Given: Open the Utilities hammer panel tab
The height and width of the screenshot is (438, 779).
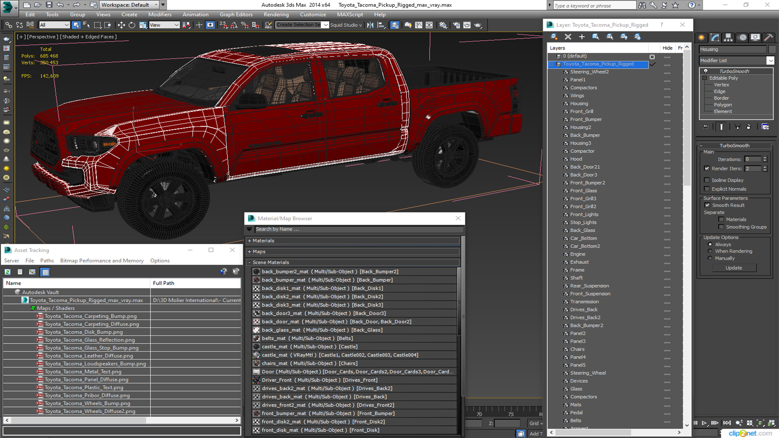Looking at the screenshot, I should click(768, 38).
